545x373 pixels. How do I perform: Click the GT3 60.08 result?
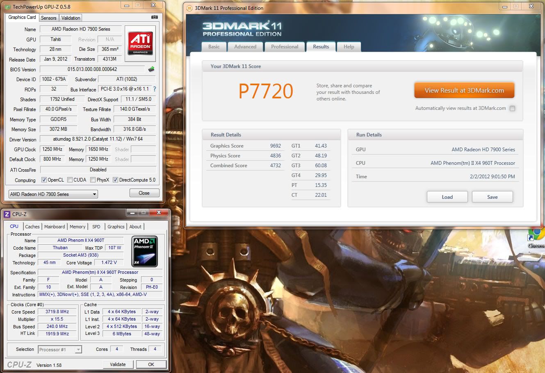(x=321, y=166)
